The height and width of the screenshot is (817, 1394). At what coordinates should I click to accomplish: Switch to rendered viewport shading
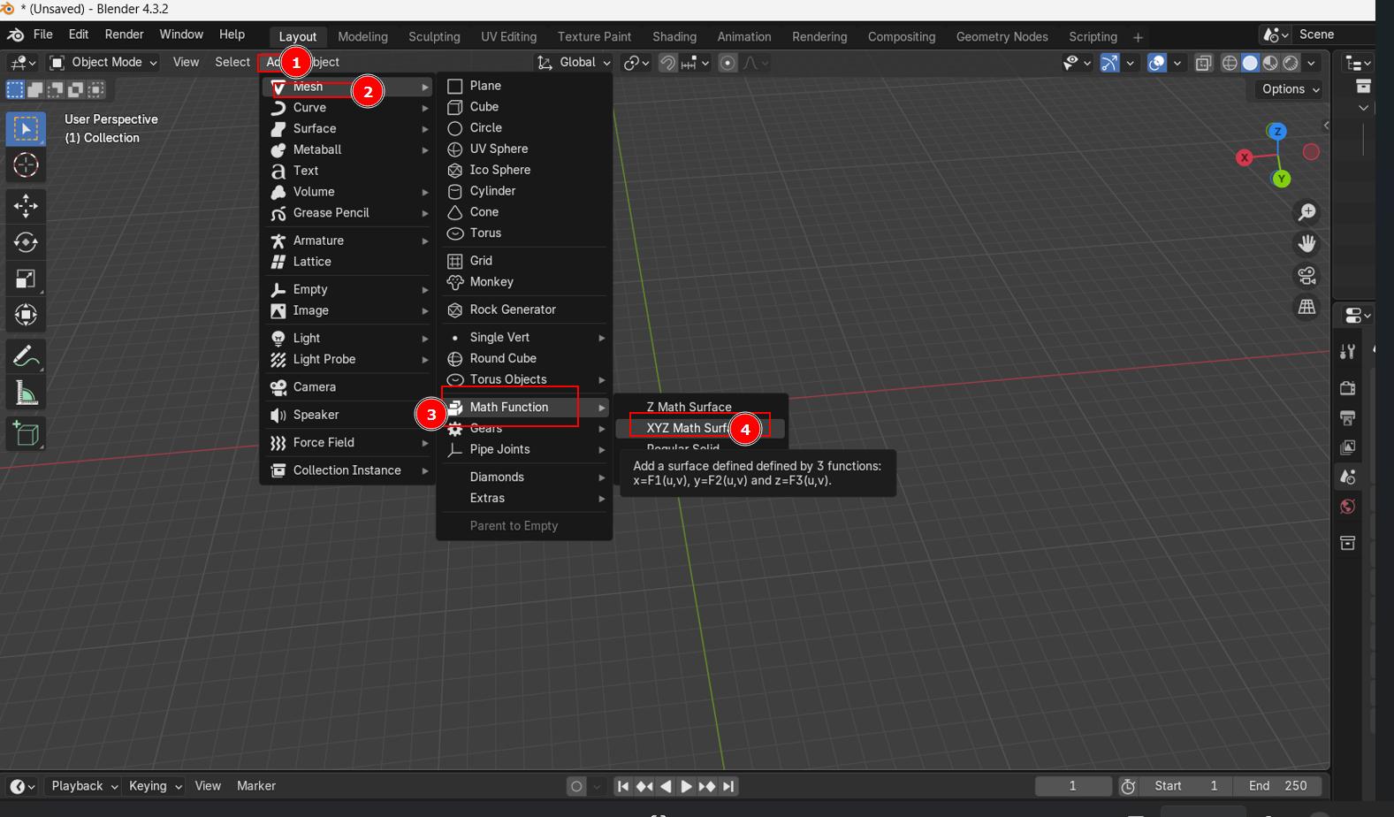1291,63
